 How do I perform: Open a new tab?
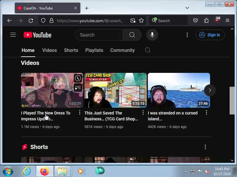(x=87, y=8)
